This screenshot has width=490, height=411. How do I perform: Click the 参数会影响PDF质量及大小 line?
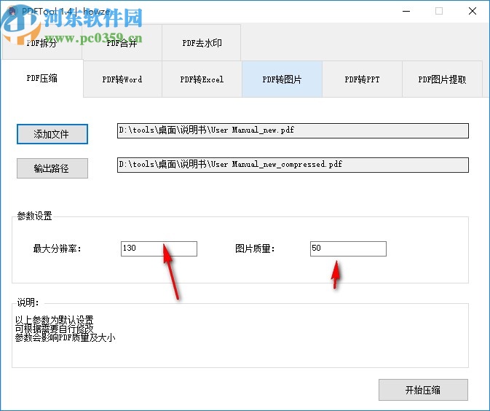click(x=65, y=338)
